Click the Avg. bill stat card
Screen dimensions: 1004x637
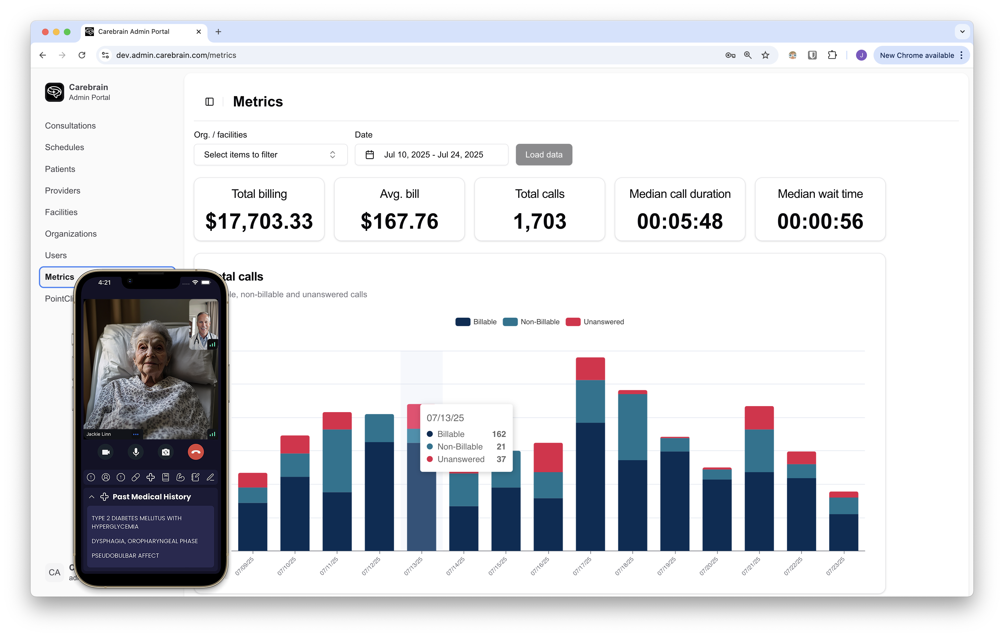coord(399,209)
